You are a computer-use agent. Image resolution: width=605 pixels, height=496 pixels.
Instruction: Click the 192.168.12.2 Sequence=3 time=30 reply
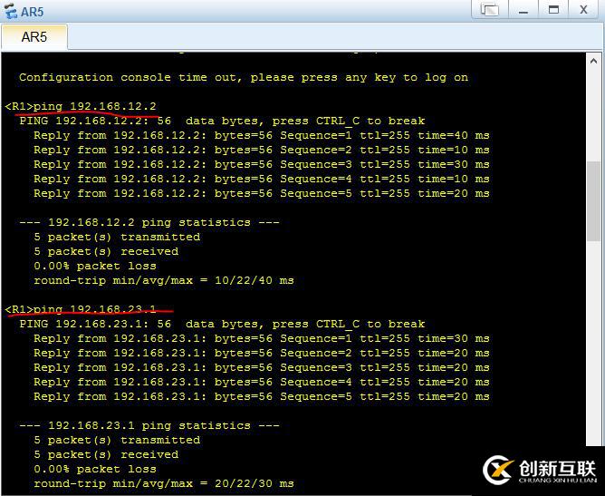click(x=262, y=164)
